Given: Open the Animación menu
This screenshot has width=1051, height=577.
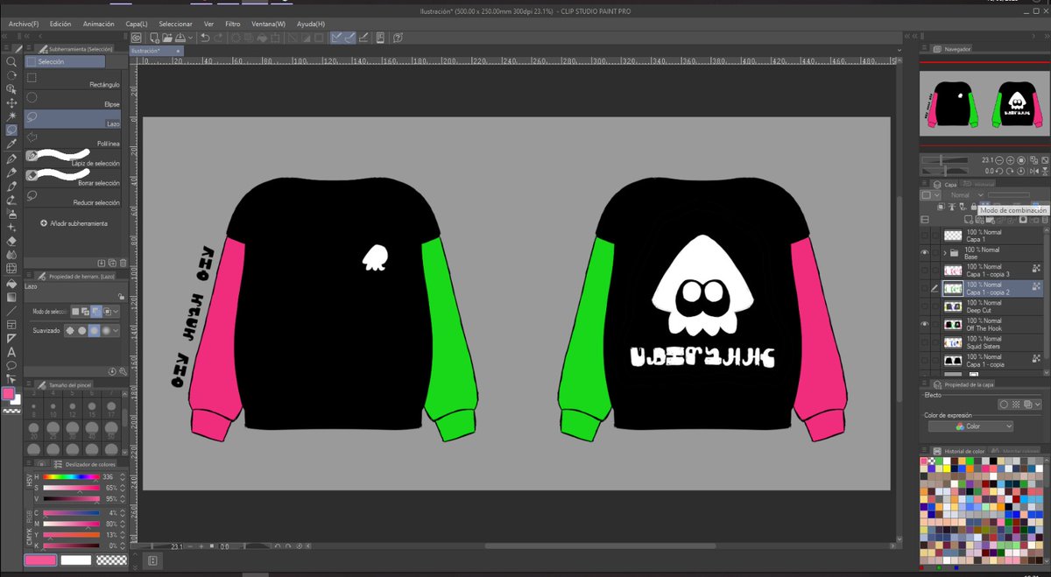Looking at the screenshot, I should coord(99,24).
